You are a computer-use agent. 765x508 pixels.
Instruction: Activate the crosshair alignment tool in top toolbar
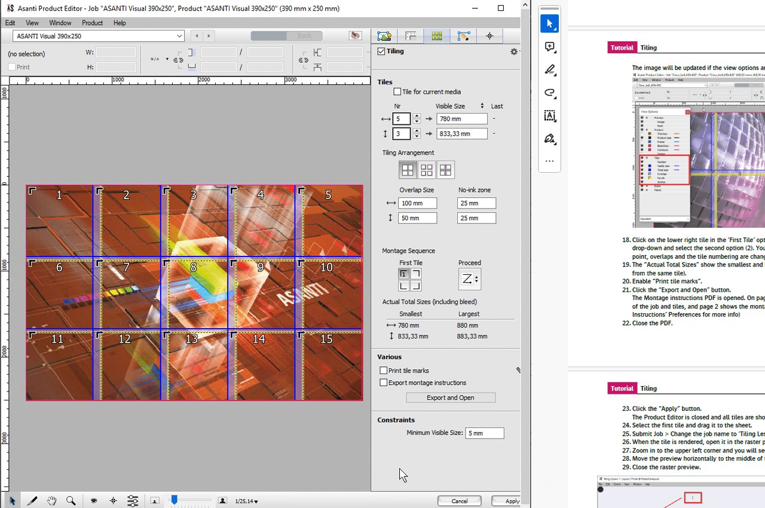coord(489,36)
